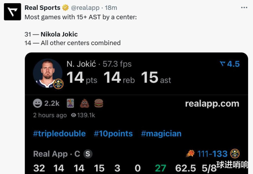The image size is (253, 174).
Task: Select the joker card reaction emoji
Action: point(70,104)
